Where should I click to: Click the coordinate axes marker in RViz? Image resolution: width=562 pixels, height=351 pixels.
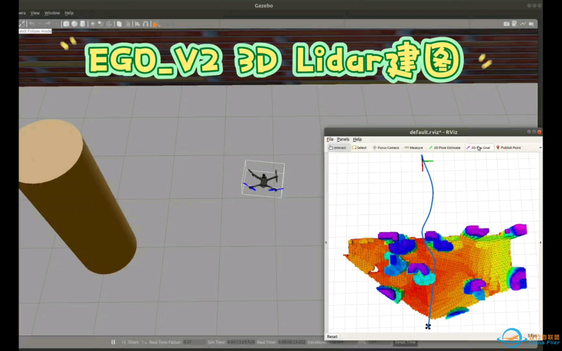[x=427, y=163]
